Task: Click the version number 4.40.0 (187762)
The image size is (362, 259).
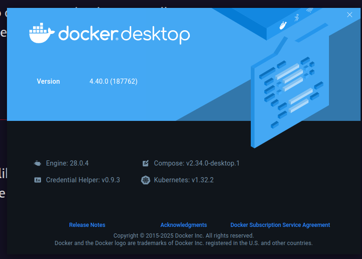Action: [x=113, y=81]
